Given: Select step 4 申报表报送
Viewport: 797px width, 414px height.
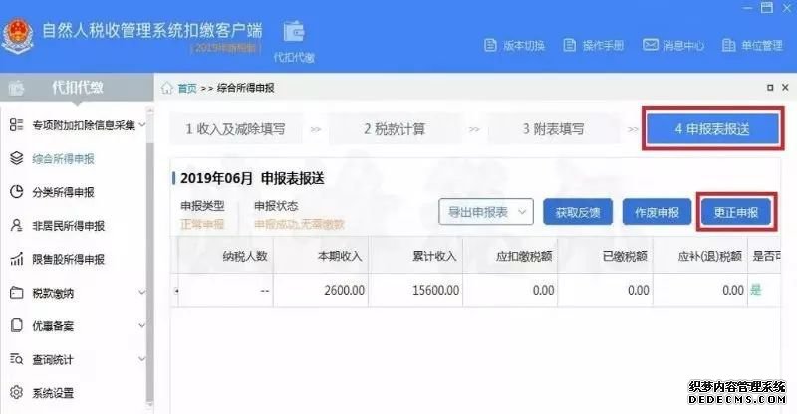Looking at the screenshot, I should pyautogui.click(x=712, y=129).
